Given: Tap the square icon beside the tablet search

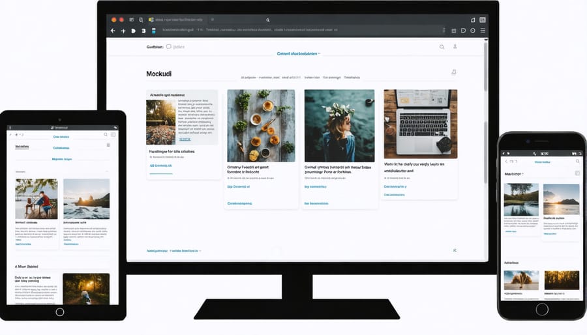Looking at the screenshot, I should click(x=113, y=135).
